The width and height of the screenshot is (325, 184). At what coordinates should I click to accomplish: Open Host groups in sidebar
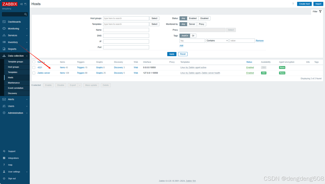pyautogui.click(x=13, y=67)
